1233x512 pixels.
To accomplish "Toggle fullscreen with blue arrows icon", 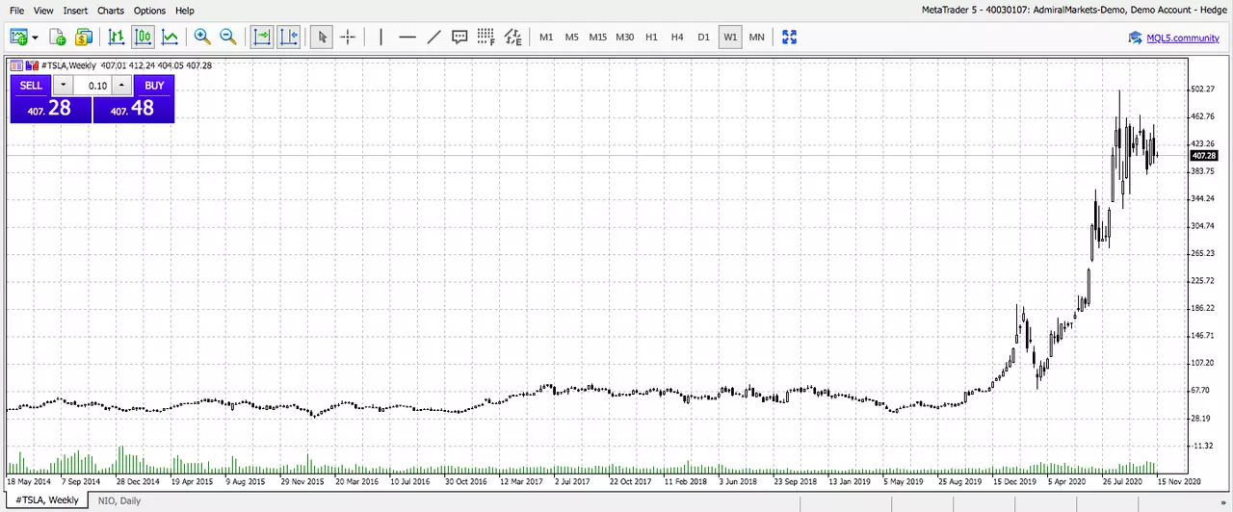I will tap(790, 38).
